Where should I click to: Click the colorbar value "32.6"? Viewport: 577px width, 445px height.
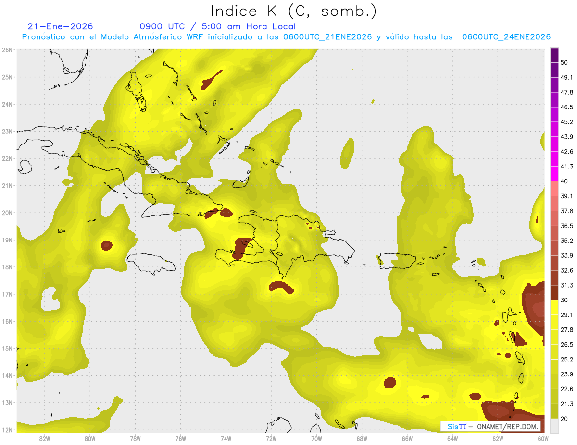pos(566,270)
